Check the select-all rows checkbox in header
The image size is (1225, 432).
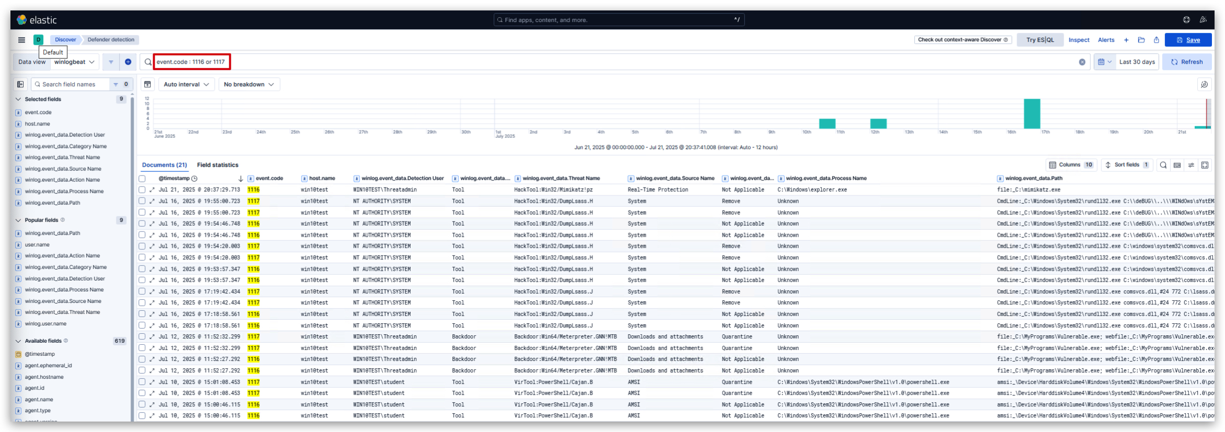(x=142, y=179)
